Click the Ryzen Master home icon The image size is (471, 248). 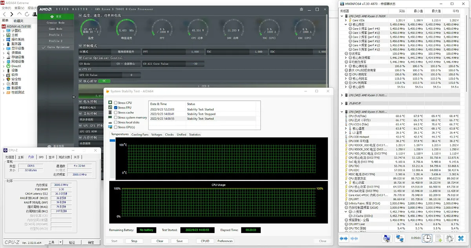tap(51, 16)
